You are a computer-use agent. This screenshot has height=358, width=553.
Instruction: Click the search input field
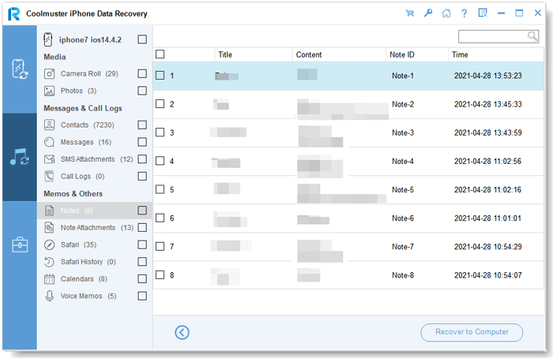point(492,36)
